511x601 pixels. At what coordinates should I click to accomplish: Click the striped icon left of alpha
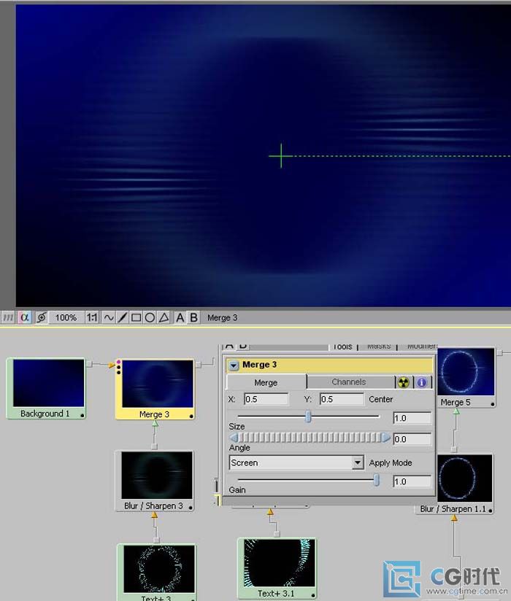point(8,317)
